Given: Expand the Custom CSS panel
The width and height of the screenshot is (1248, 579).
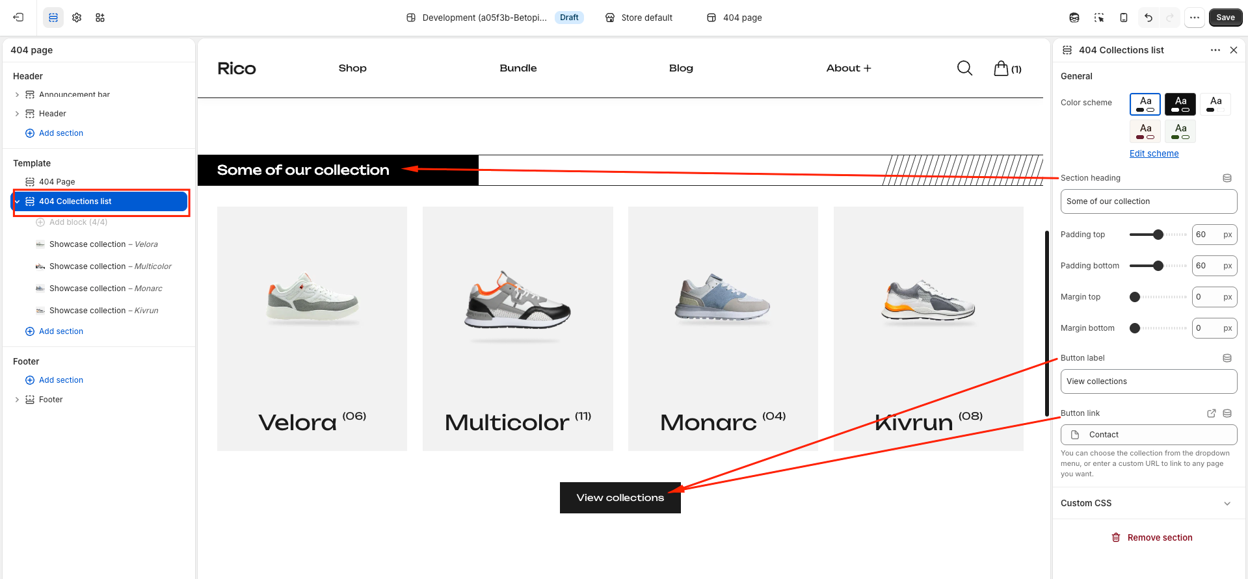Looking at the screenshot, I should [x=1148, y=504].
